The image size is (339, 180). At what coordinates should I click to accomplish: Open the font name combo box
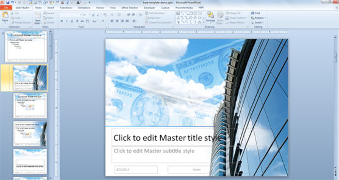(71, 15)
